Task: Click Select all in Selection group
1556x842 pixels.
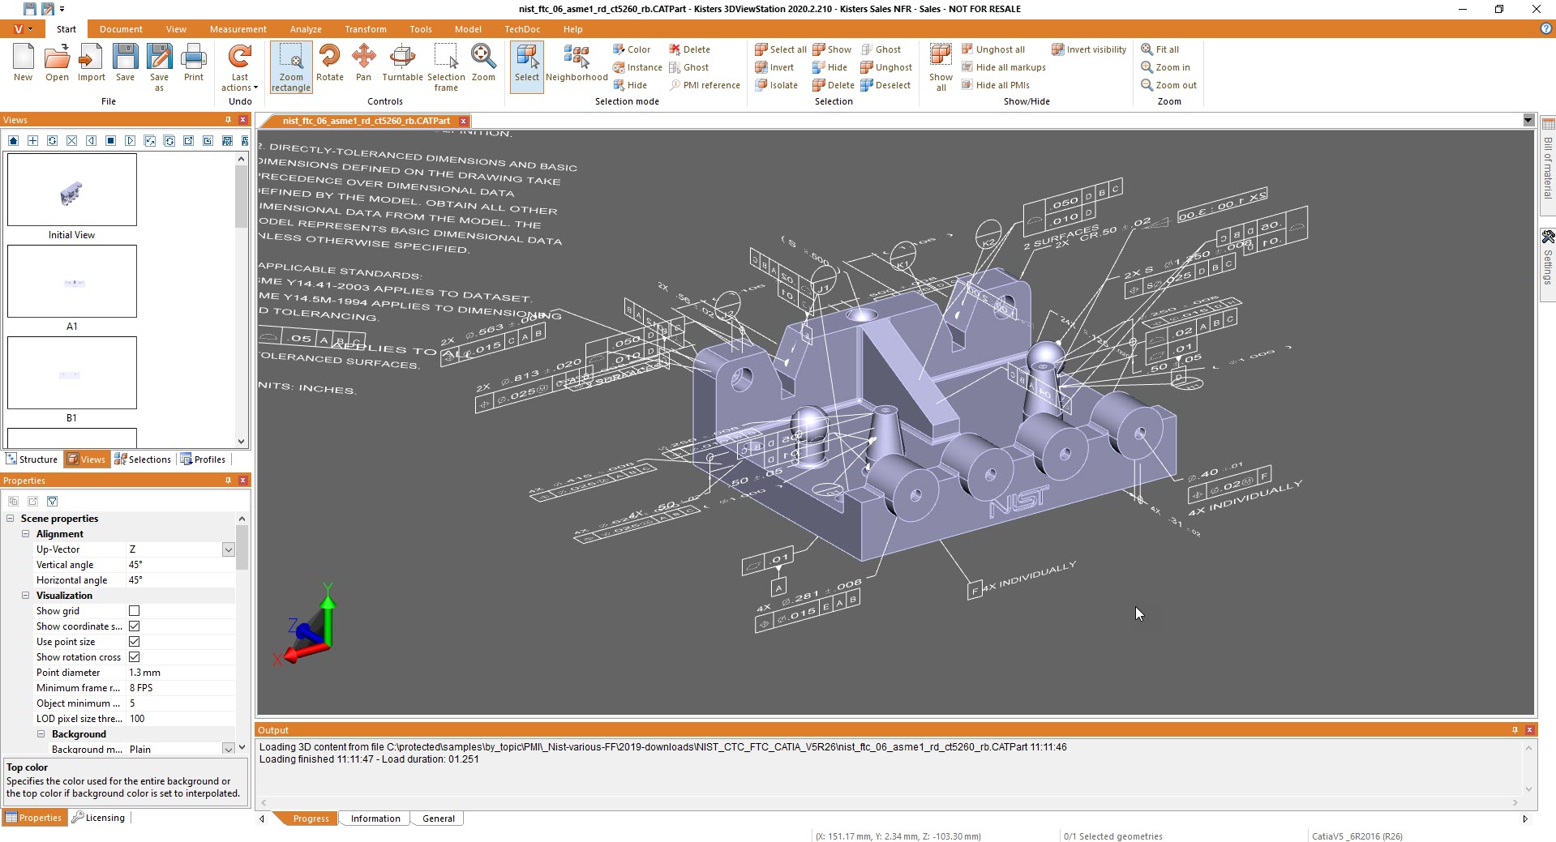Action: 780,49
